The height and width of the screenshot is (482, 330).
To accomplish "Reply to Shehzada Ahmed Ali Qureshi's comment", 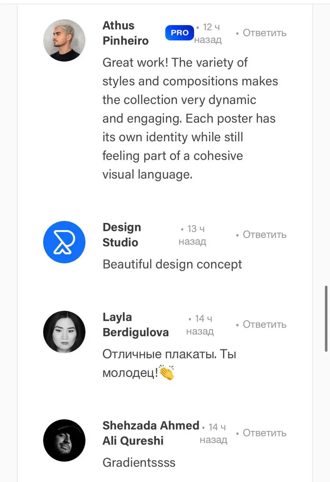I will coord(265,433).
